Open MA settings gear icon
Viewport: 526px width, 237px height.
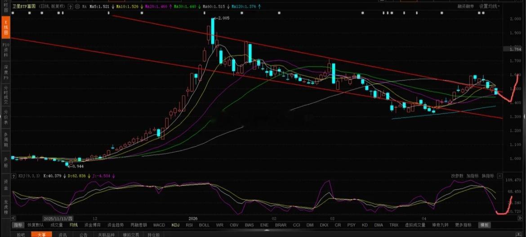point(77,6)
